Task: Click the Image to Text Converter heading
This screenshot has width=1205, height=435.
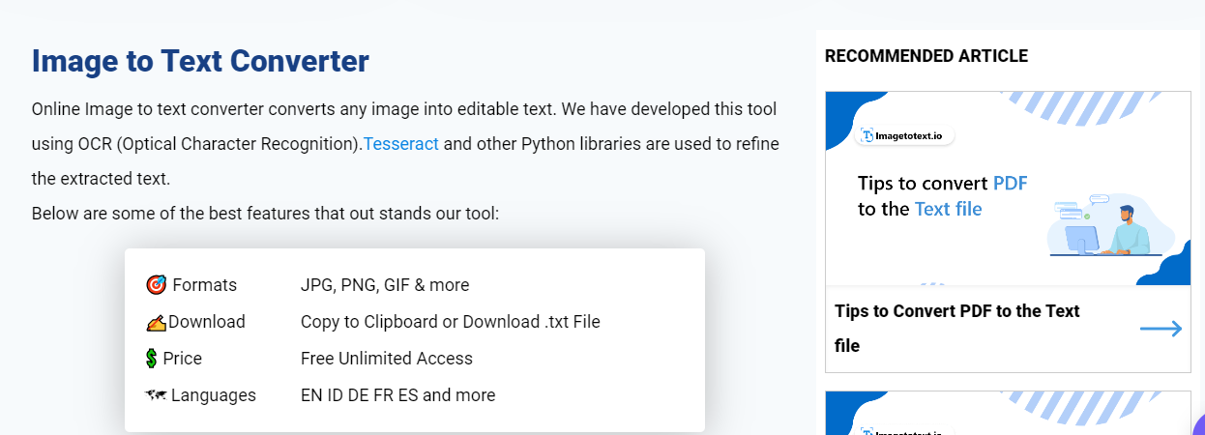Action: [x=200, y=61]
